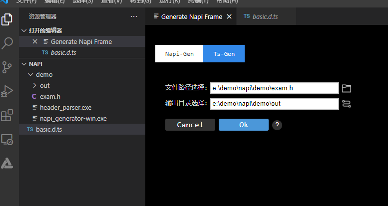Open Source Control view
Screen dimensions: 388x206
pyautogui.click(x=7, y=67)
